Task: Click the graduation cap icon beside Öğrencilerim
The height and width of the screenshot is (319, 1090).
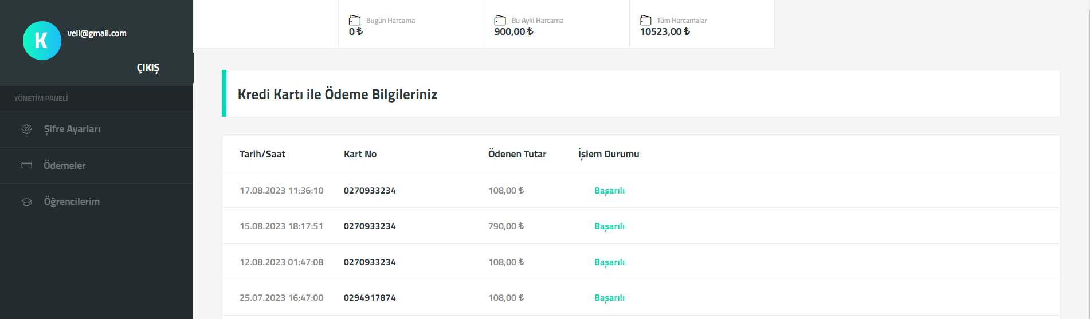Action: click(x=26, y=202)
